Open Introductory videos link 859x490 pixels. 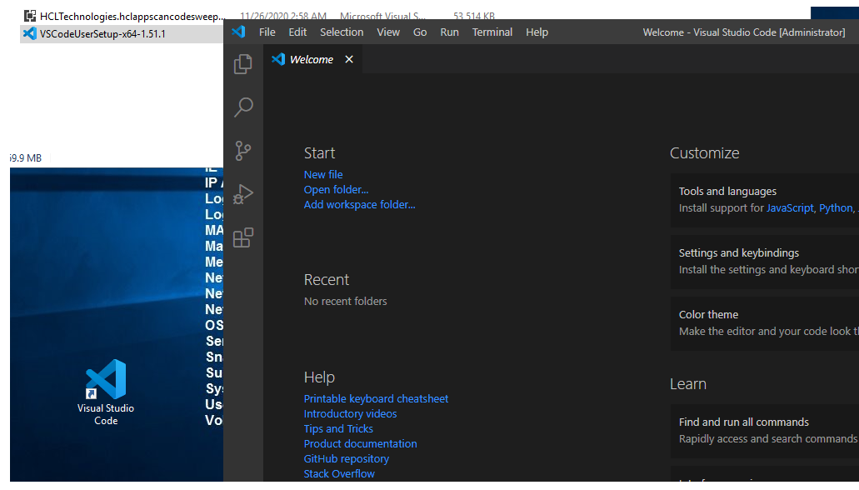[350, 413]
